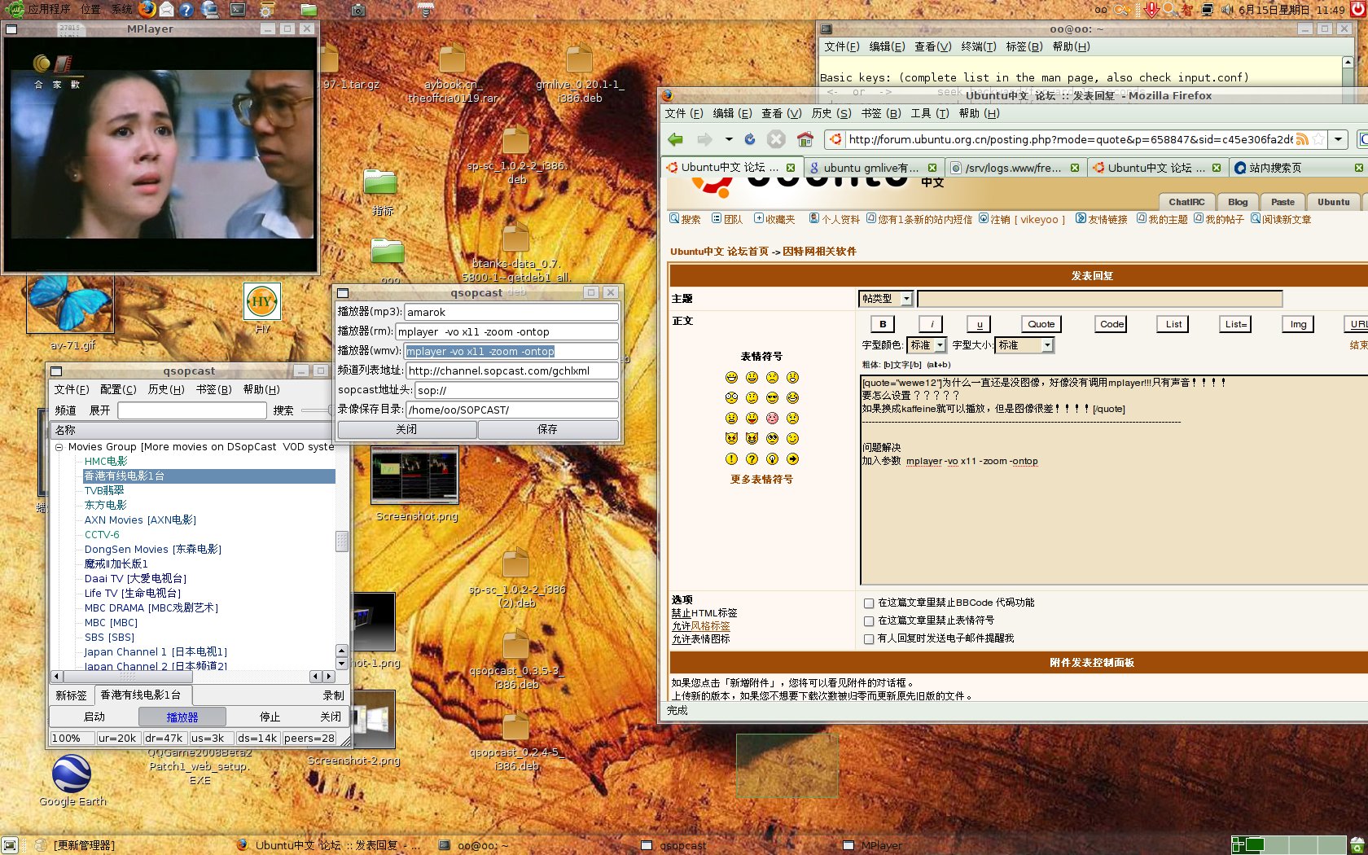Click the 启动 button in qsopcast
This screenshot has width=1368, height=855.
(94, 717)
